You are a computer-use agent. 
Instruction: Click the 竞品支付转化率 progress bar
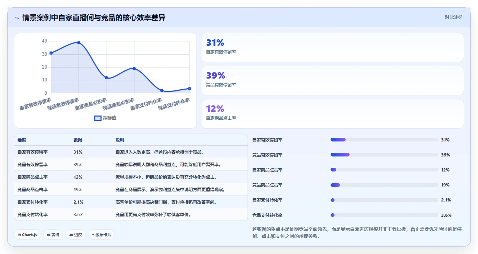pyautogui.click(x=384, y=215)
